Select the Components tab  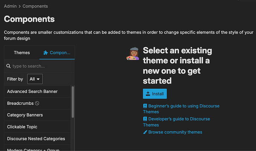pos(57,53)
